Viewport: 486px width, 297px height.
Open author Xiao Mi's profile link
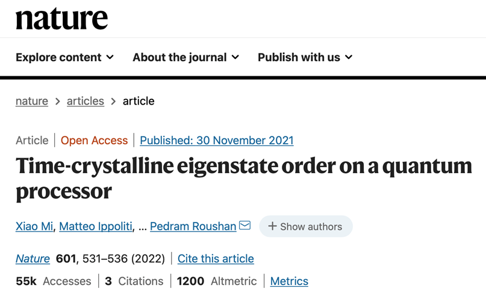pos(34,227)
